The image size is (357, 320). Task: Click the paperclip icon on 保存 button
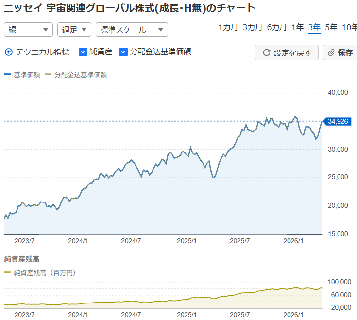coord(331,53)
